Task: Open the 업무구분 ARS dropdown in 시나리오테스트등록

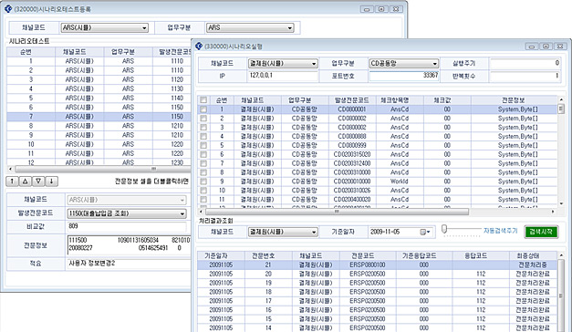Action: pyautogui.click(x=250, y=27)
